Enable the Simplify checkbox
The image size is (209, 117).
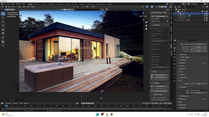180,75
